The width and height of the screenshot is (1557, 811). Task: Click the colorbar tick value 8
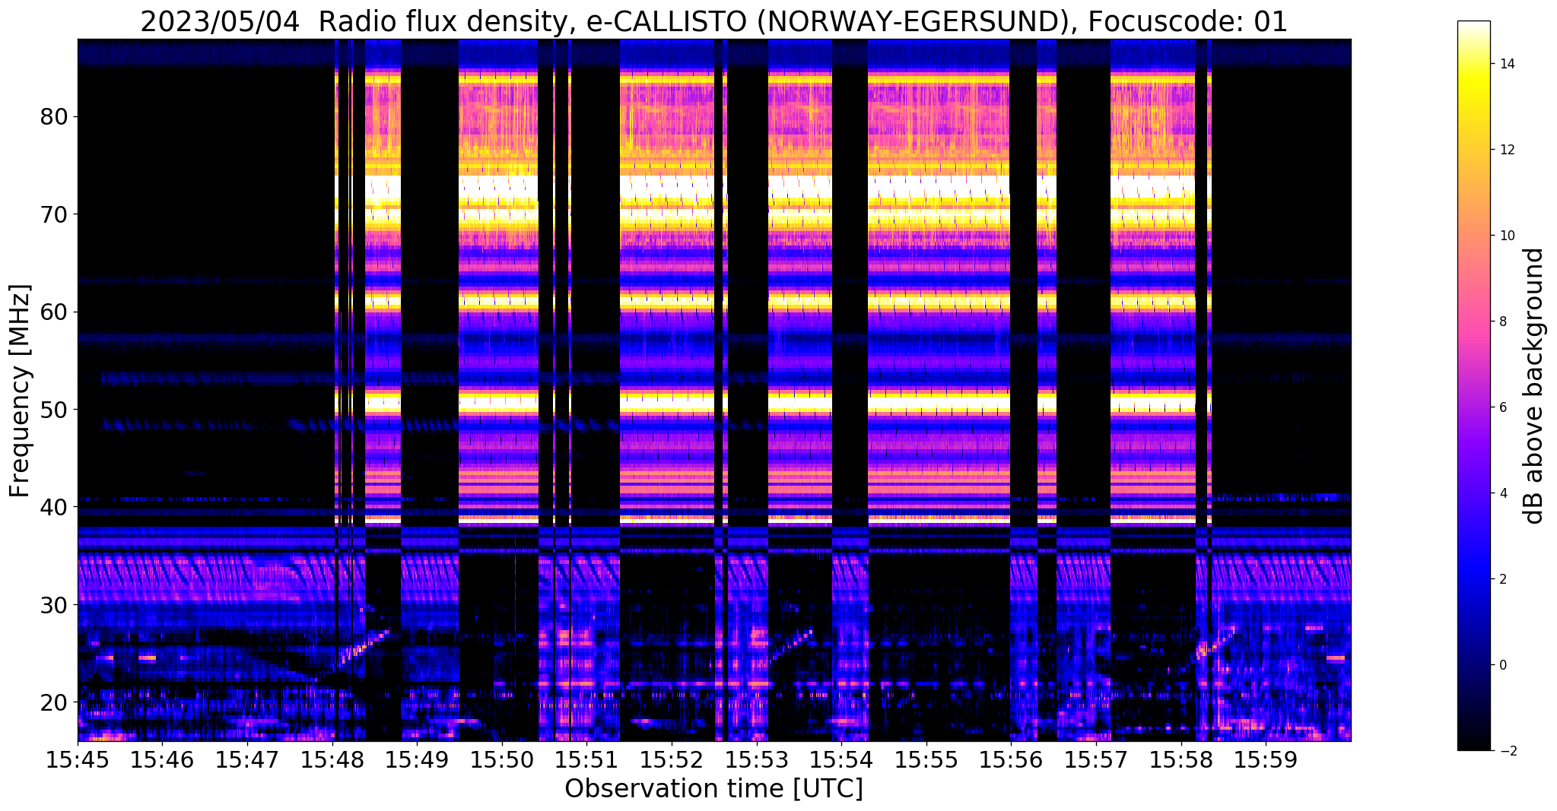tap(1503, 322)
